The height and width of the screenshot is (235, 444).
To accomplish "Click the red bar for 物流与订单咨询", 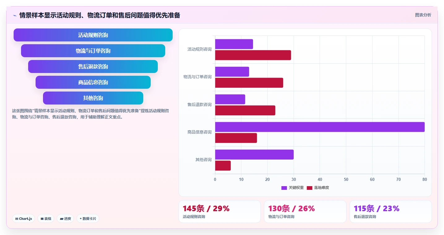I will 249,83.
